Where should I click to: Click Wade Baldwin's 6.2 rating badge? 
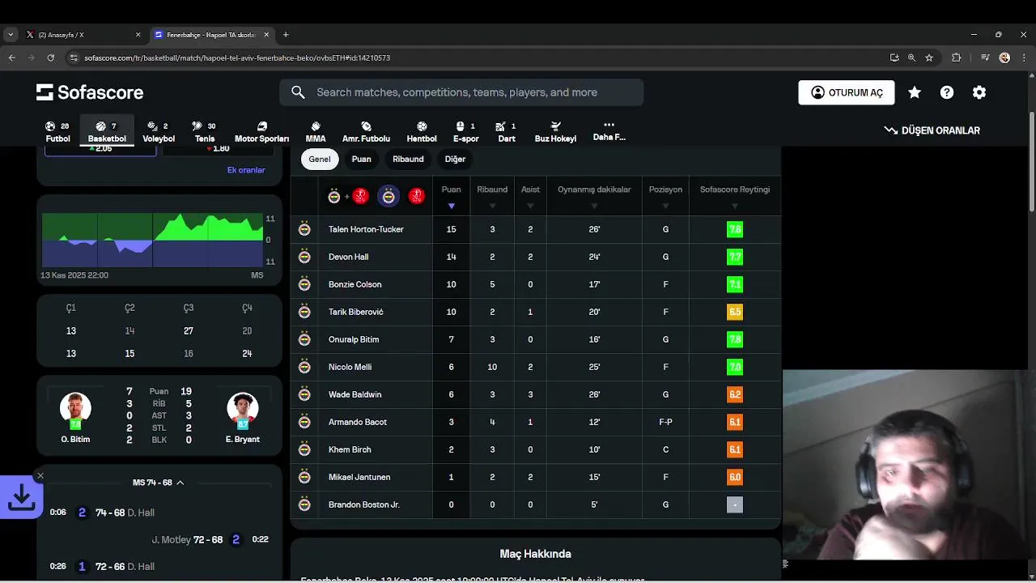tap(735, 394)
